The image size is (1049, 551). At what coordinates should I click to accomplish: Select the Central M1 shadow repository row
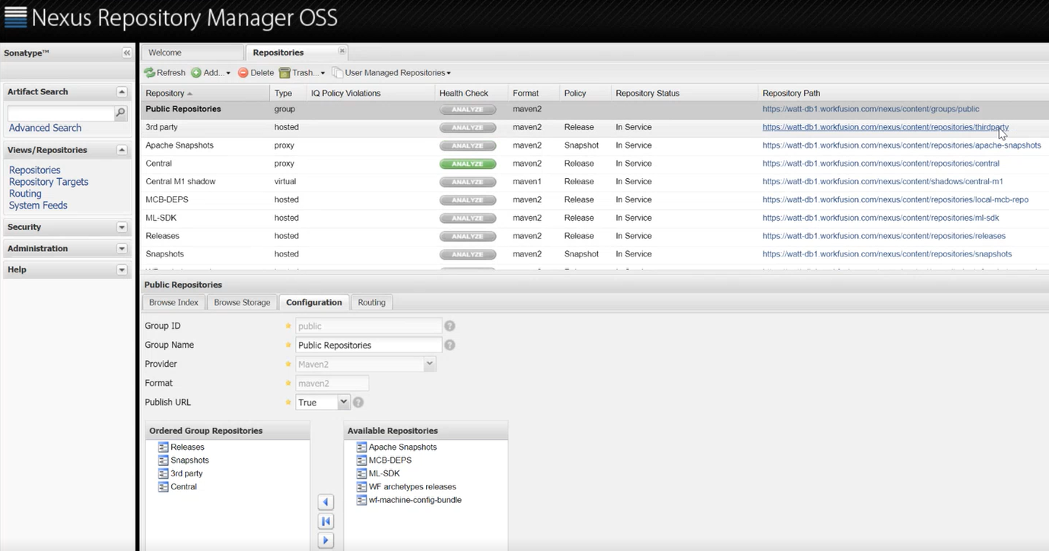click(x=595, y=181)
